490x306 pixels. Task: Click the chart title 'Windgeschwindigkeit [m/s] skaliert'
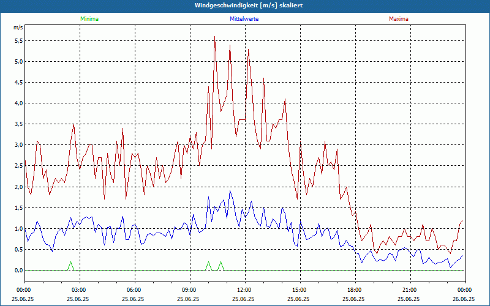[x=249, y=6]
